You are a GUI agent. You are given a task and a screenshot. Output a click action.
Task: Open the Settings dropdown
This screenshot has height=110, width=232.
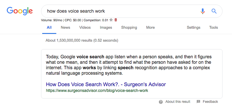tap(194, 28)
